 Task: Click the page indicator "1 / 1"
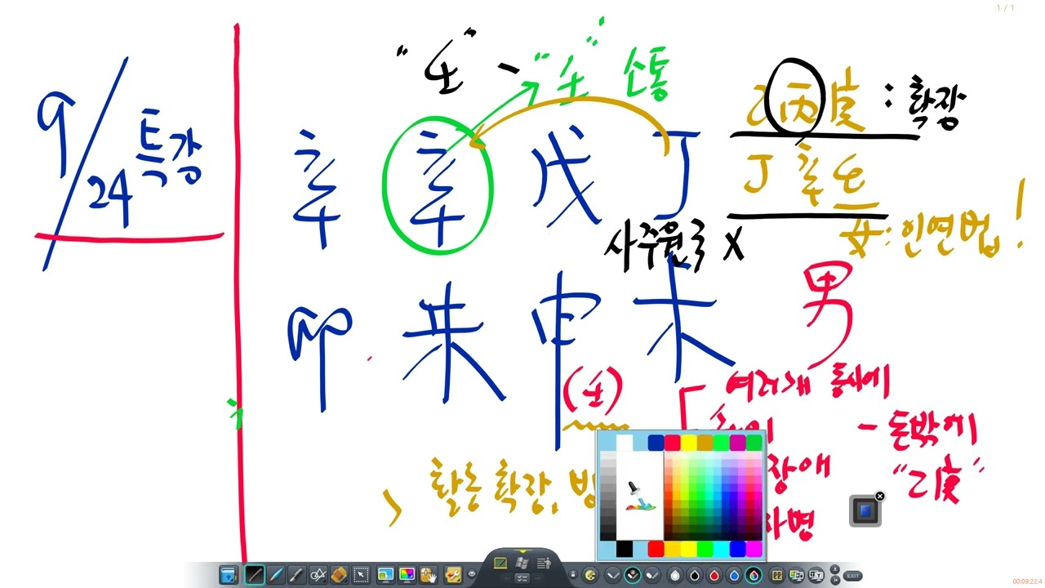pos(1005,7)
